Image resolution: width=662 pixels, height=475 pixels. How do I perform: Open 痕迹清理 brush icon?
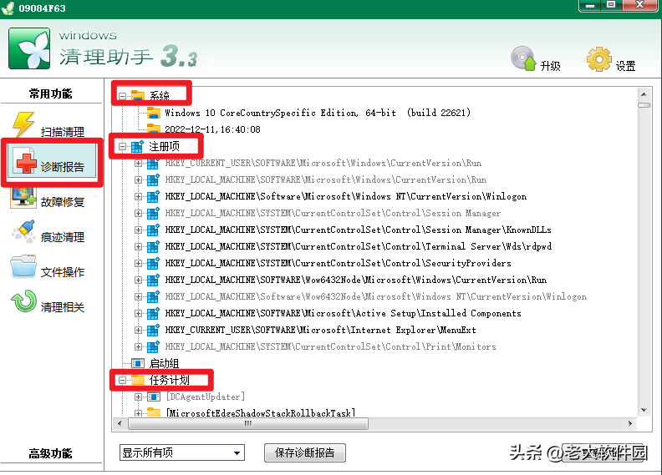click(x=23, y=231)
